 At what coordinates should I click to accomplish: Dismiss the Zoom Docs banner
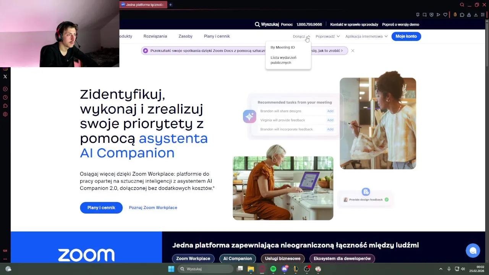point(353,50)
